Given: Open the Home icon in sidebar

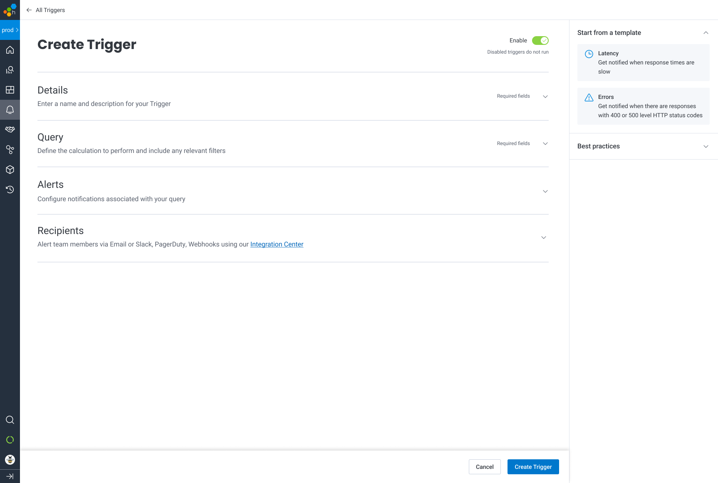Looking at the screenshot, I should point(10,50).
